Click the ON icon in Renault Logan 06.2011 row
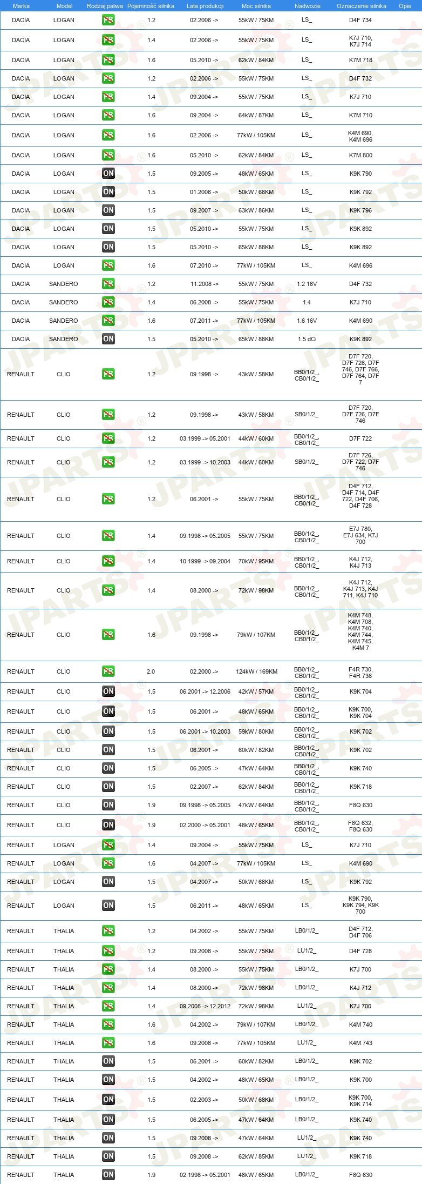This screenshot has height=1184, width=422. coord(108,906)
